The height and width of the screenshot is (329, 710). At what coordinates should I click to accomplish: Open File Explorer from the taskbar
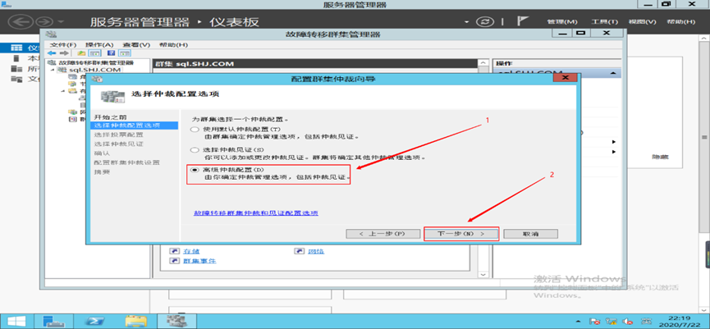(x=135, y=321)
